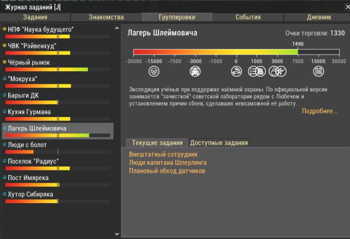Click yellow icon beside Чёрный рынок

5,62
